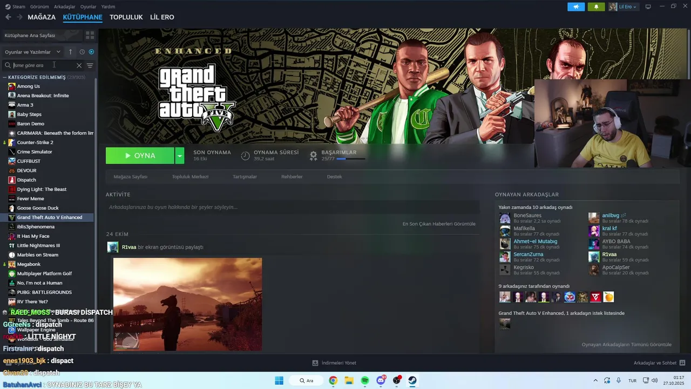Open the Arkadaşlar menu
Viewport: 691px width, 389px height.
pos(65,6)
